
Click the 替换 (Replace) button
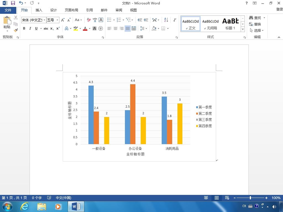255,24
